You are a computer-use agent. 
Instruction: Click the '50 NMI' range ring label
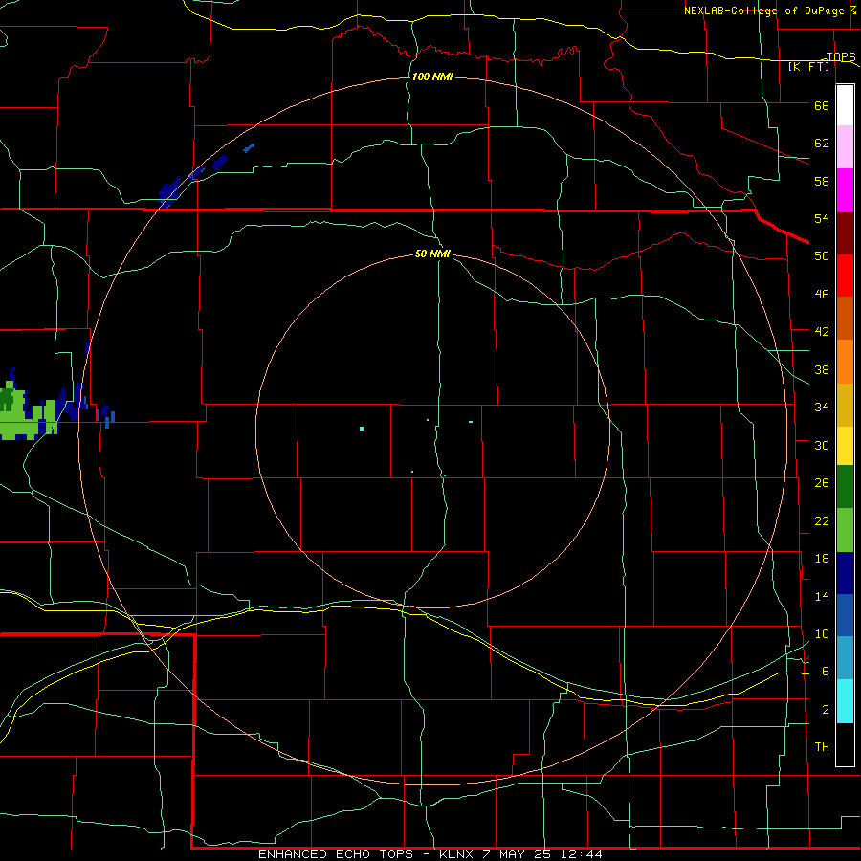(x=432, y=254)
